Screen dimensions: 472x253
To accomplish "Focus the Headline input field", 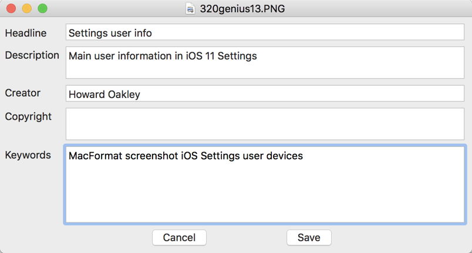I will (264, 33).
